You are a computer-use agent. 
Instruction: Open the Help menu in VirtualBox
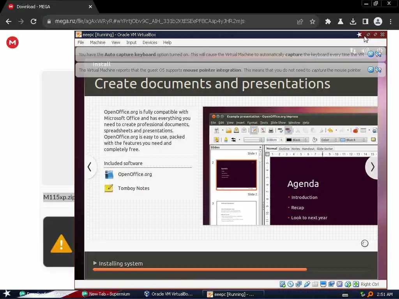(167, 42)
